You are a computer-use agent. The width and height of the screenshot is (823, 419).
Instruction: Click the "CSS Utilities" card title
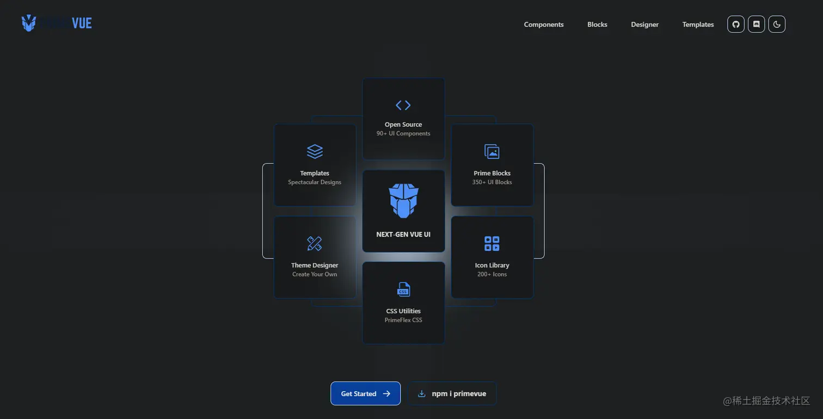click(403, 311)
